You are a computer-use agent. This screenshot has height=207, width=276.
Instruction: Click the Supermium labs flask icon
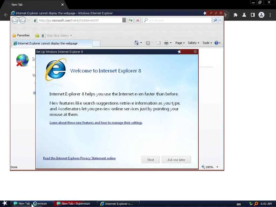tap(244, 15)
